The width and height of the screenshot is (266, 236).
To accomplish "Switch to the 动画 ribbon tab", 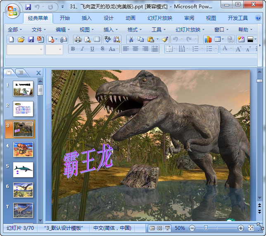I will point(131,18).
